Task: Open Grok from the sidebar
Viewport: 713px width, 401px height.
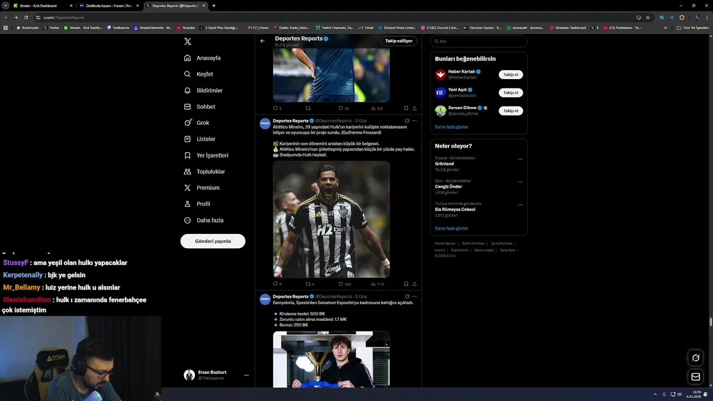Action: 197,123
